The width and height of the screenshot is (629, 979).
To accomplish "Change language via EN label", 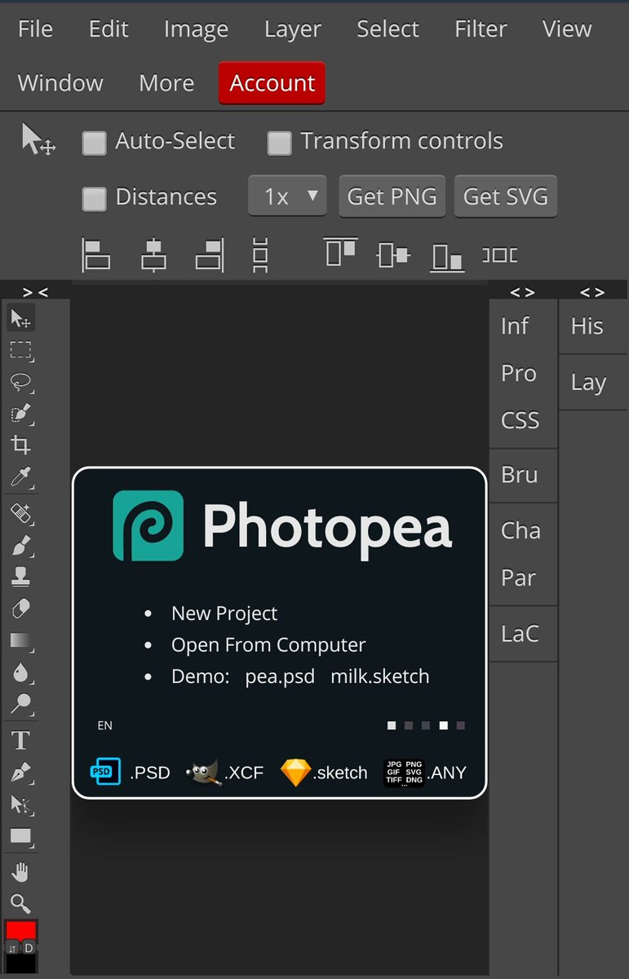I will click(105, 725).
